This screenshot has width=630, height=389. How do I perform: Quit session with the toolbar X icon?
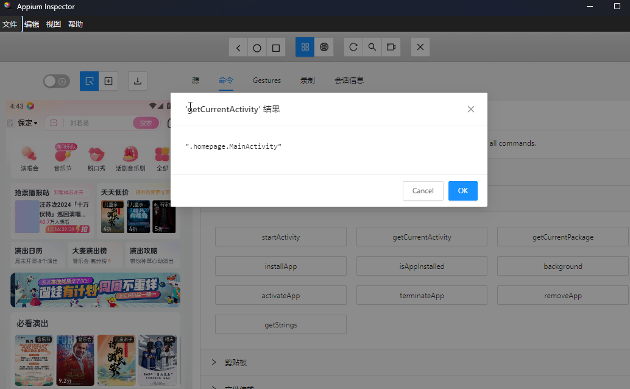tap(420, 47)
